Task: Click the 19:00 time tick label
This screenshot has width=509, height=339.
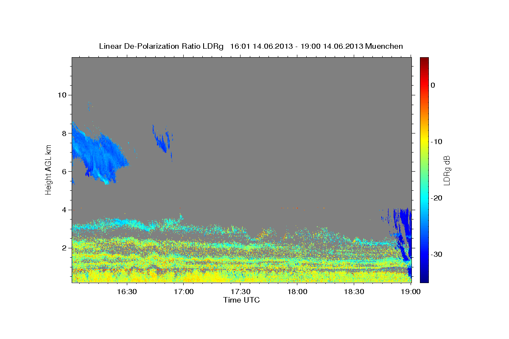Action: coord(411,292)
